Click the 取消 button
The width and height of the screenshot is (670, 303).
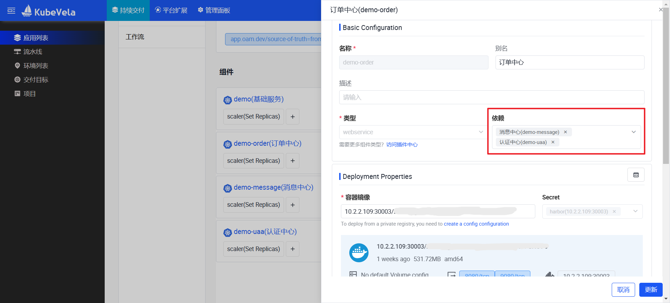coord(623,290)
